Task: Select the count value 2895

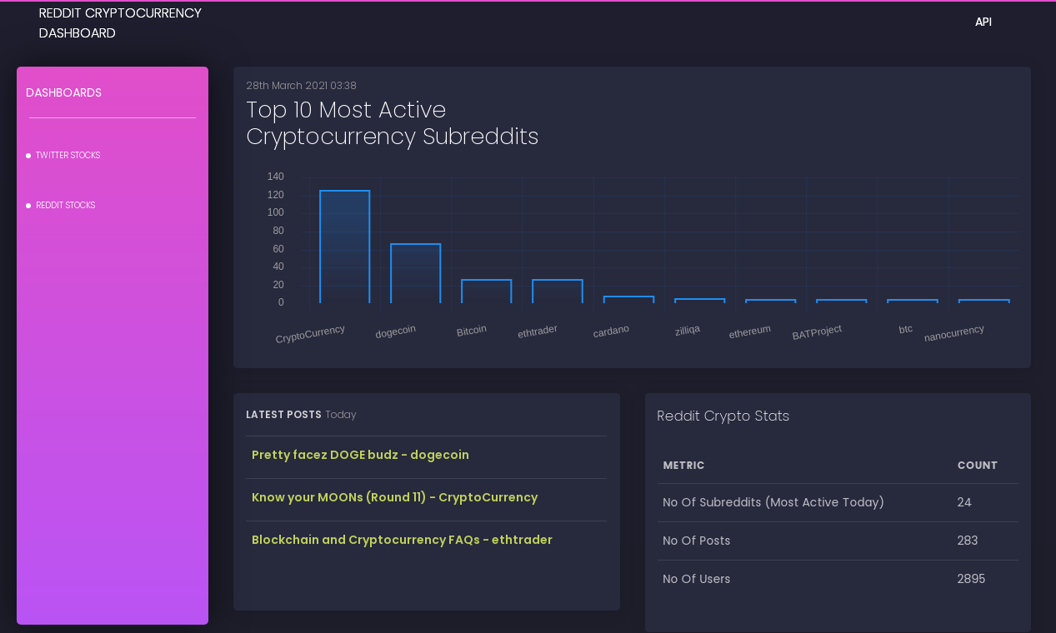Action: coord(971,579)
